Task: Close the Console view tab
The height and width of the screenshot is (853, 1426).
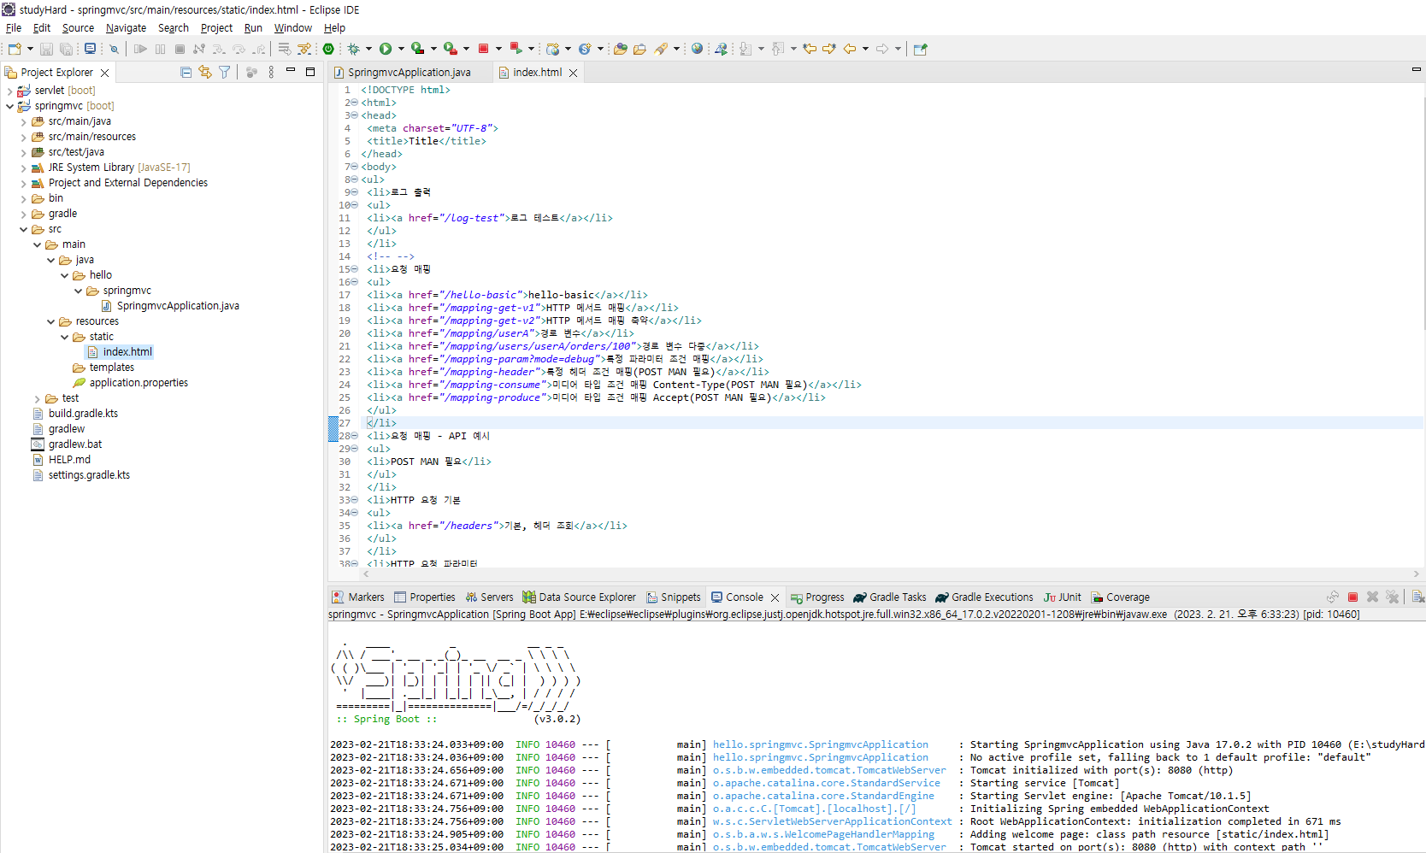Action: pyautogui.click(x=775, y=597)
